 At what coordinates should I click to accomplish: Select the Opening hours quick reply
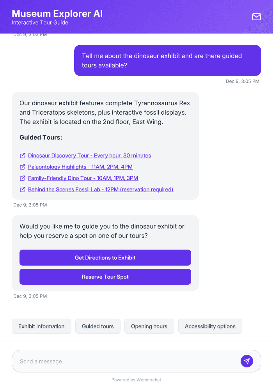(149, 326)
